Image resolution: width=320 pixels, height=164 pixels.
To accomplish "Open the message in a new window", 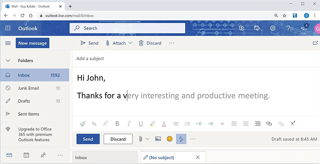I will [x=315, y=43].
